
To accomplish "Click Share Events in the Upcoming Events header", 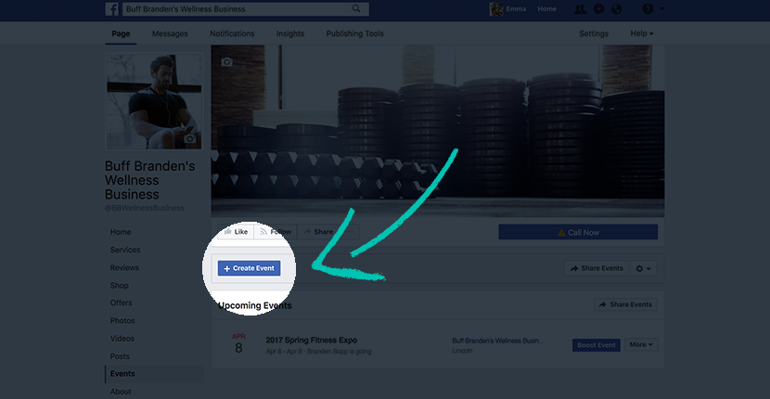I will [625, 304].
